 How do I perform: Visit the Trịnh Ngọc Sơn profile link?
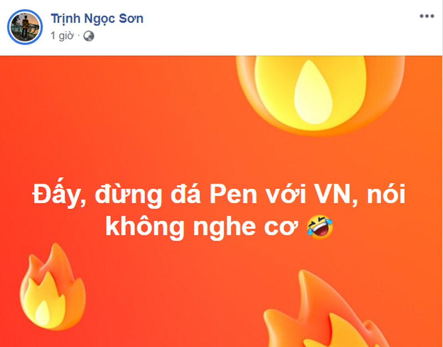click(97, 18)
